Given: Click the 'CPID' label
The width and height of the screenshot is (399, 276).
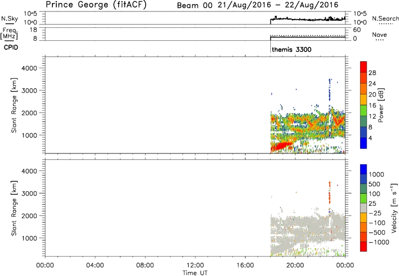Looking at the screenshot, I should tap(11, 47).
